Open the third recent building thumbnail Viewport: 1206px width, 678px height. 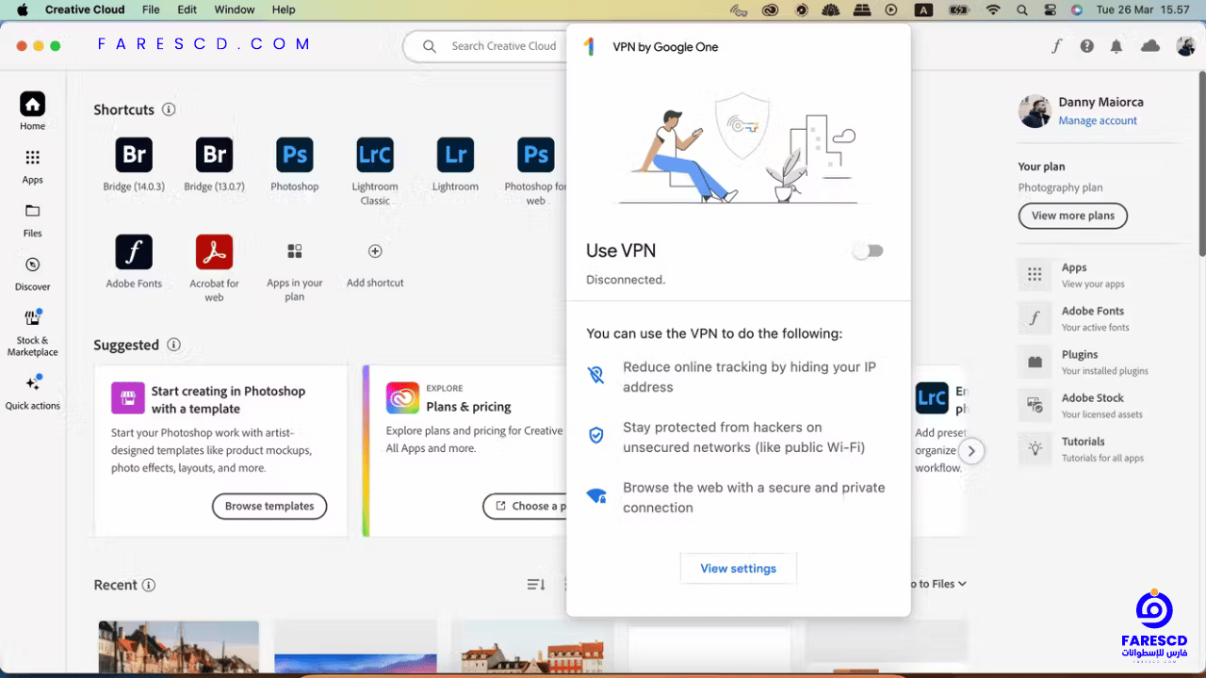click(532, 647)
